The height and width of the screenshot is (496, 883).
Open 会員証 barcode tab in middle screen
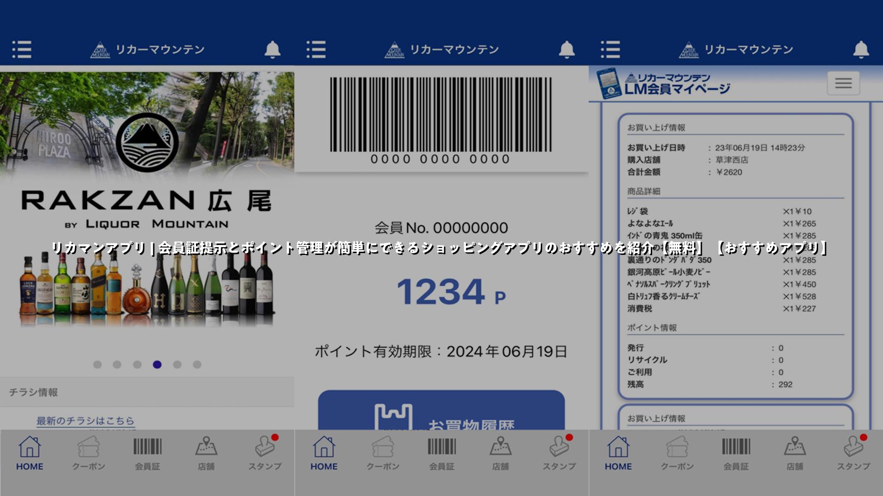point(441,453)
